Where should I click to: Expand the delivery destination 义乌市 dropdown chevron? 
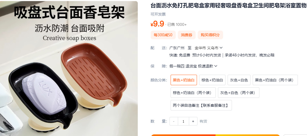coord(221,48)
